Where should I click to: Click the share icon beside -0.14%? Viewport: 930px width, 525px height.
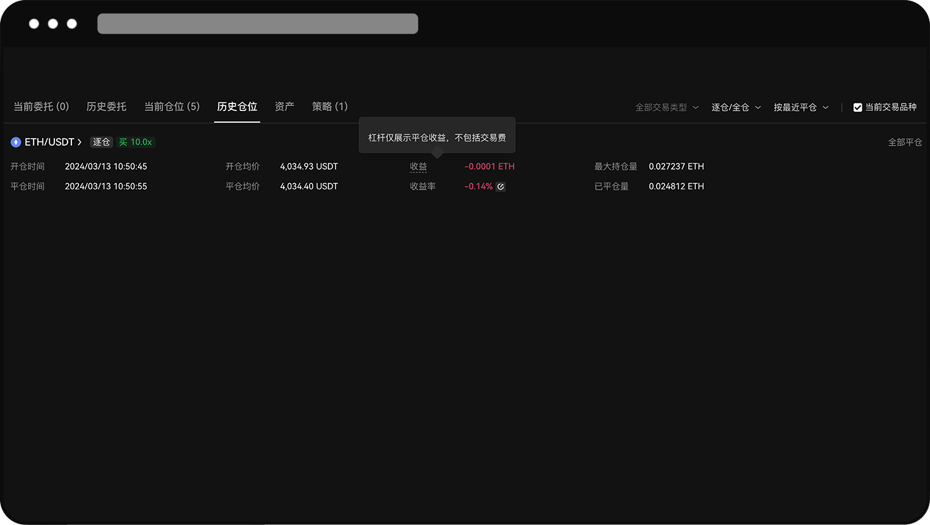500,186
